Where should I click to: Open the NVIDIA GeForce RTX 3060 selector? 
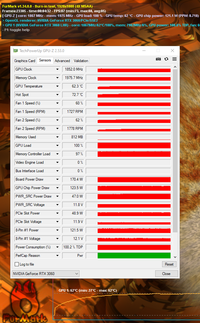[x=46, y=274]
